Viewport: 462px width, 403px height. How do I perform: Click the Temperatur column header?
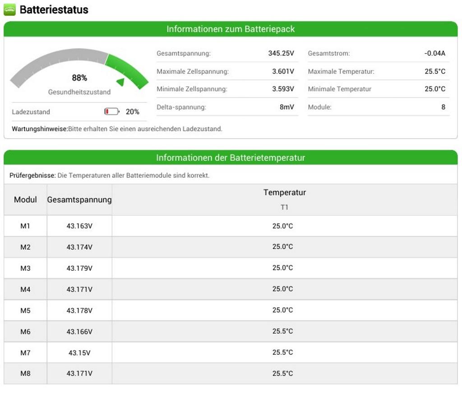(285, 193)
